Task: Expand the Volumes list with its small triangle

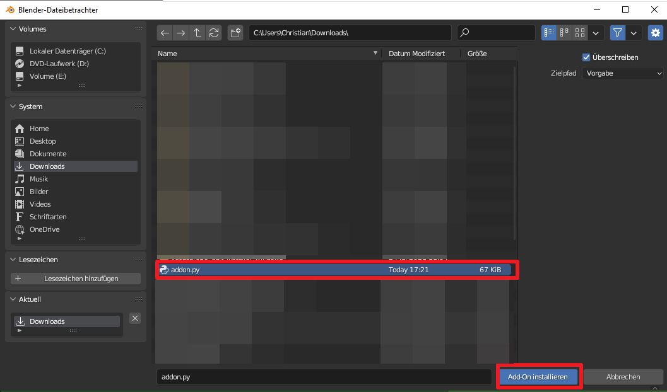Action: pos(19,86)
